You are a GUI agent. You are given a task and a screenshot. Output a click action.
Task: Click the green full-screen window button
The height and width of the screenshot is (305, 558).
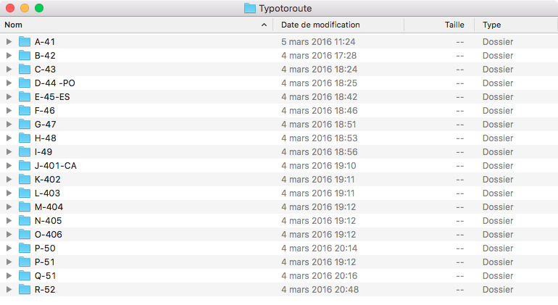[39, 9]
